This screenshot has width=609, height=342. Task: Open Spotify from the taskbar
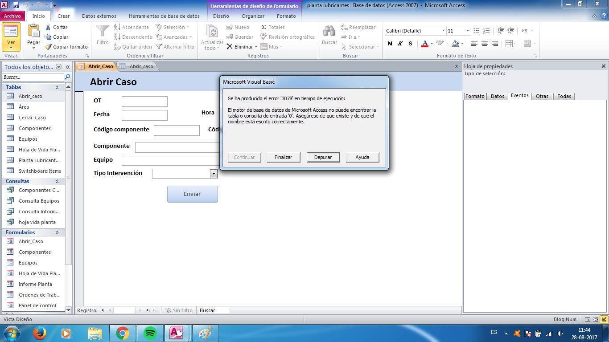coord(151,333)
